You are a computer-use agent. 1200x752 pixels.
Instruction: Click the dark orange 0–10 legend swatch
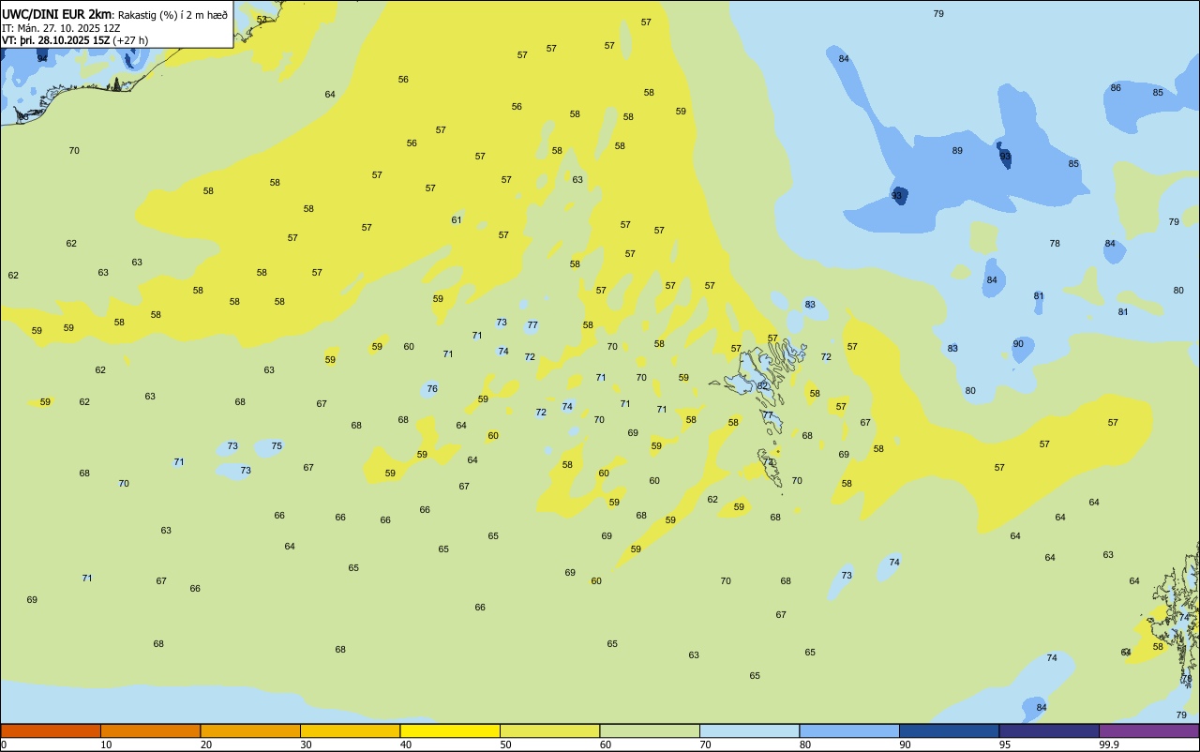click(51, 730)
